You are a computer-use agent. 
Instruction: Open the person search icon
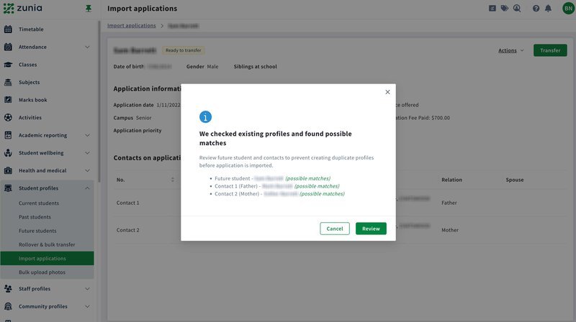tap(517, 9)
